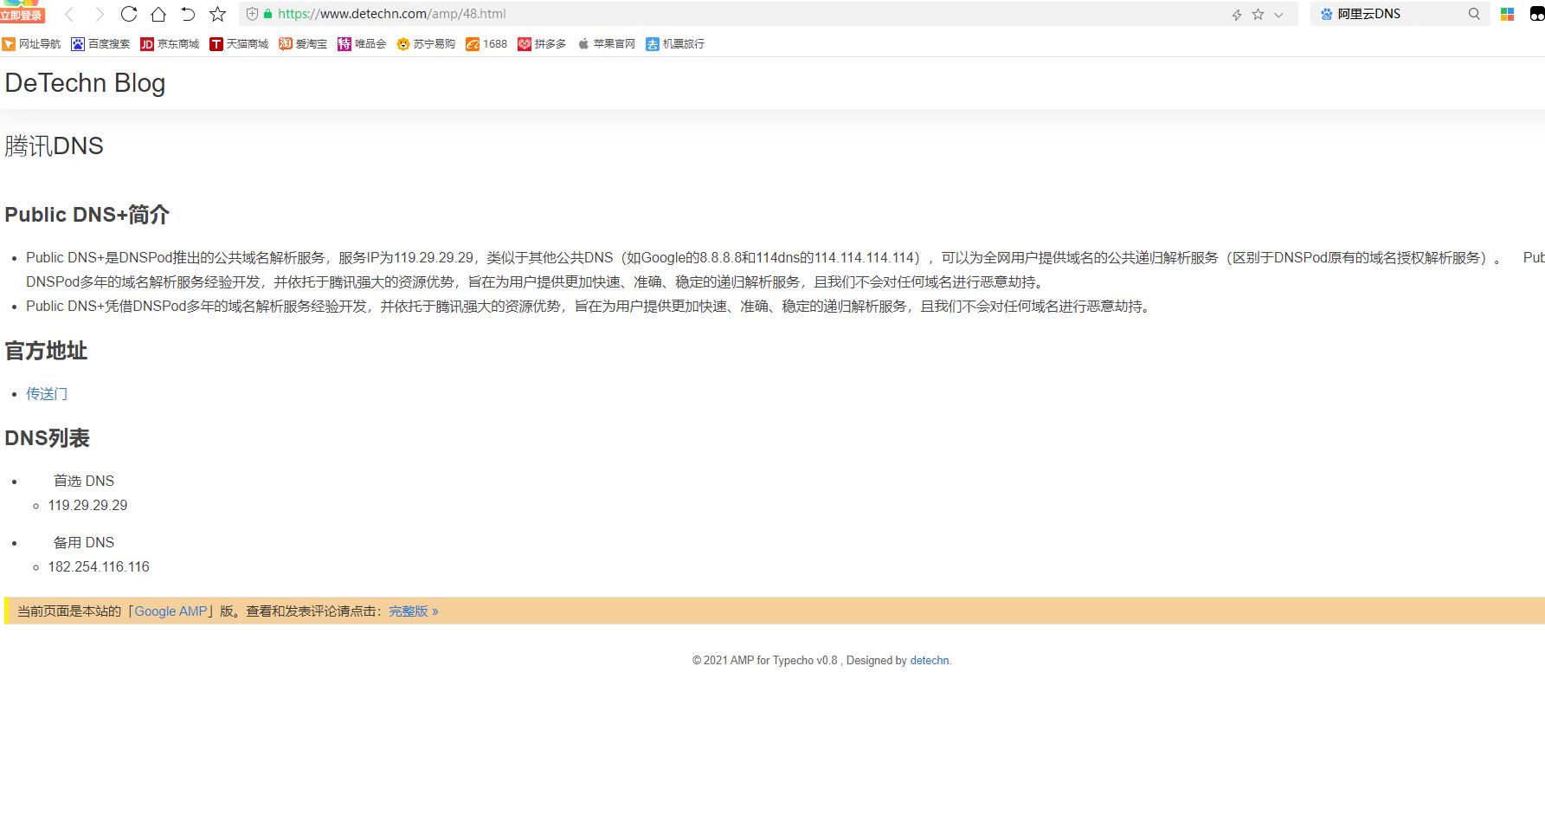Open the 苹果官网 bookmark
Image resolution: width=1545 pixels, height=834 pixels.
pos(607,44)
